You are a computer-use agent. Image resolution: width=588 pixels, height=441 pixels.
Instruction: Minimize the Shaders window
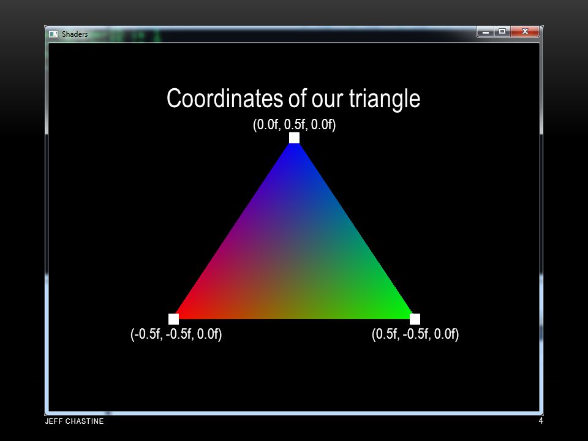(486, 32)
